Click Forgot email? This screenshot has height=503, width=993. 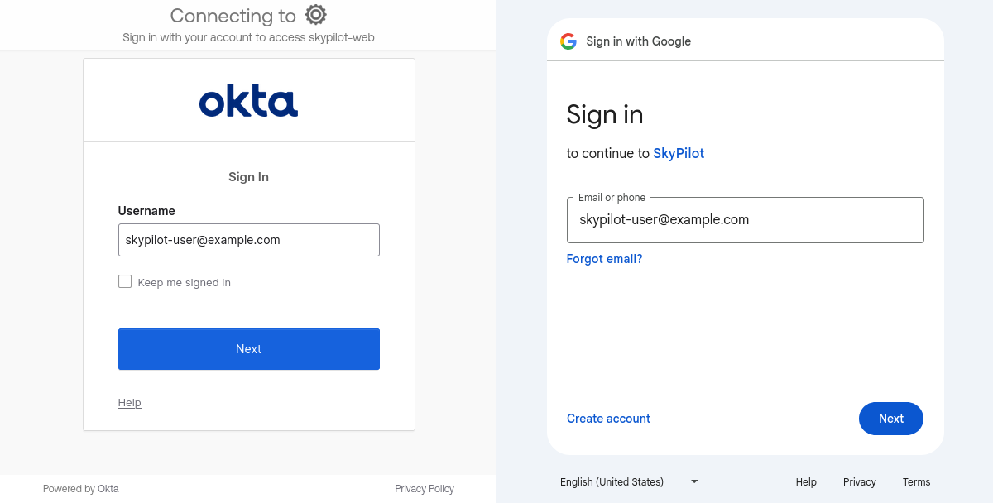(x=604, y=259)
